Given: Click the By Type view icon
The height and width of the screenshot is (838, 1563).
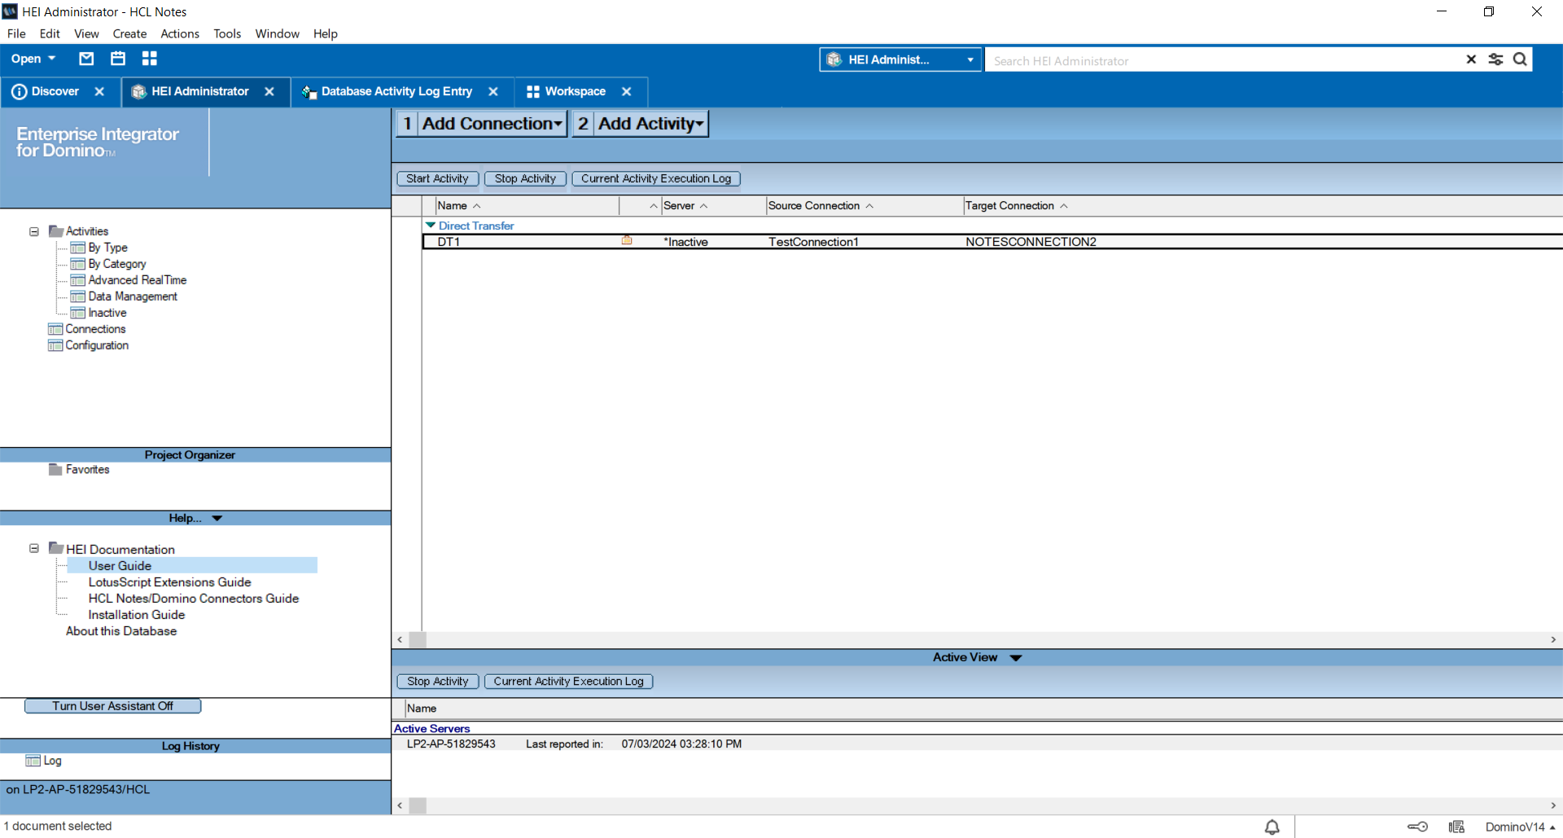Looking at the screenshot, I should click(78, 248).
